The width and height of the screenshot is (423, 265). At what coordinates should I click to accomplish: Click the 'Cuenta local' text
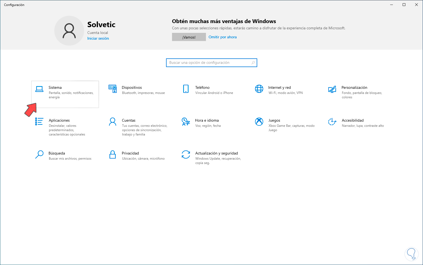[x=98, y=33]
